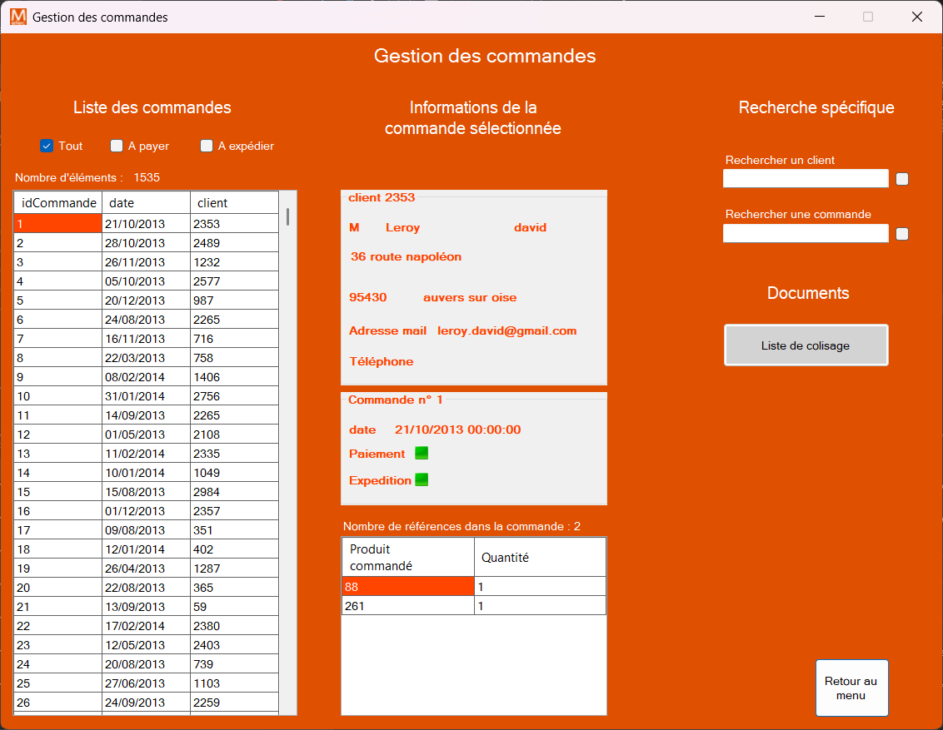
Task: Toggle checkbox next to client search field
Action: click(902, 179)
